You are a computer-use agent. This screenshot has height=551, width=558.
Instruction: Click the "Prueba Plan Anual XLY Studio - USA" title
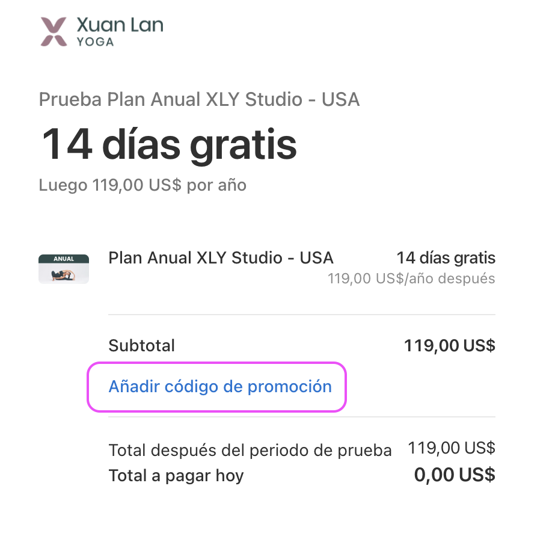[x=199, y=99]
